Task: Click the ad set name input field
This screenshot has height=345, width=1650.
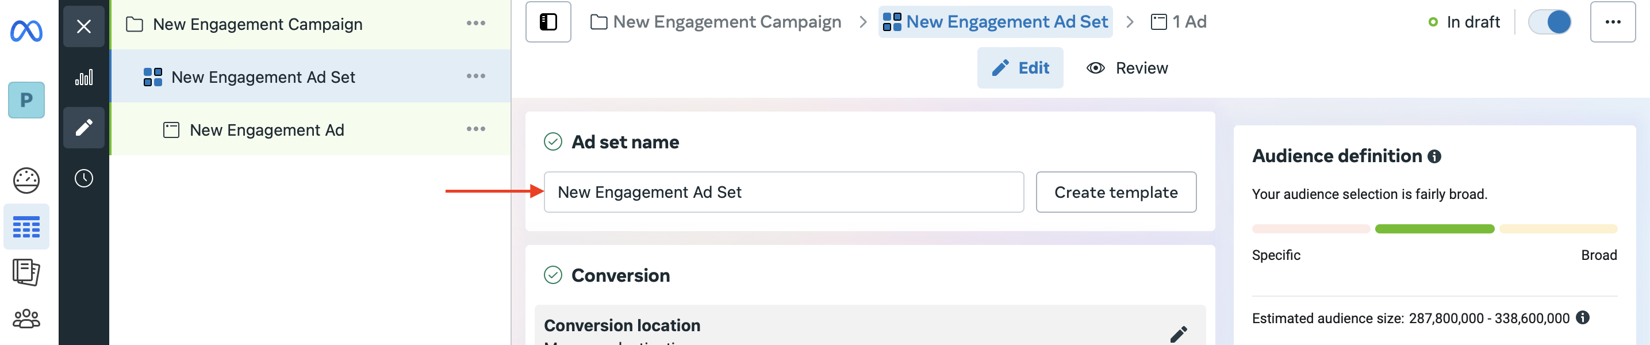Action: [784, 192]
